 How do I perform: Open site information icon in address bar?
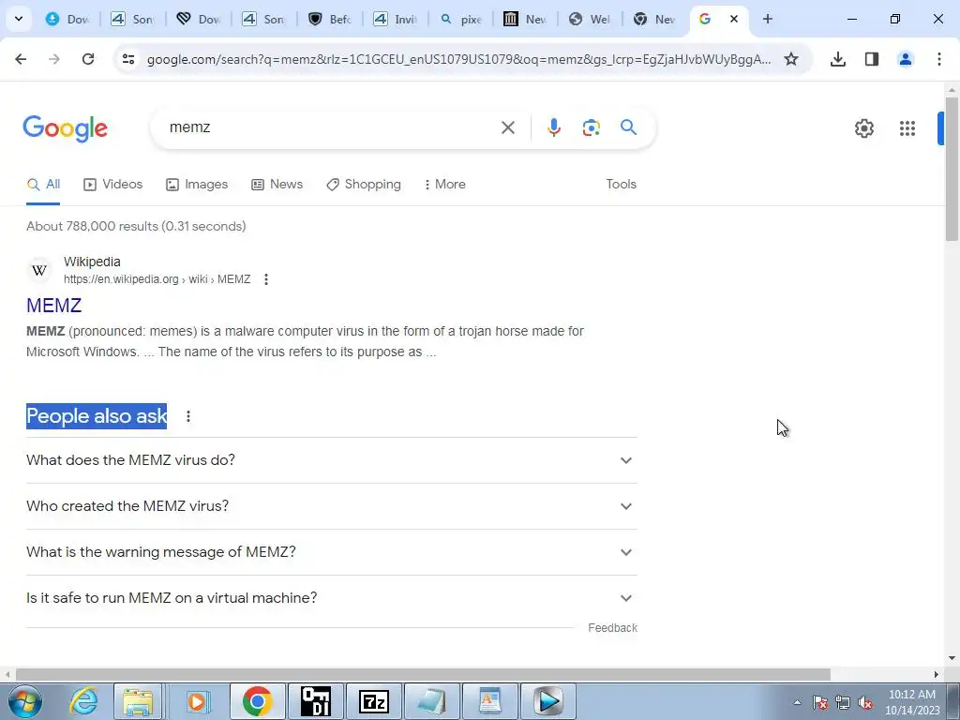coord(128,59)
